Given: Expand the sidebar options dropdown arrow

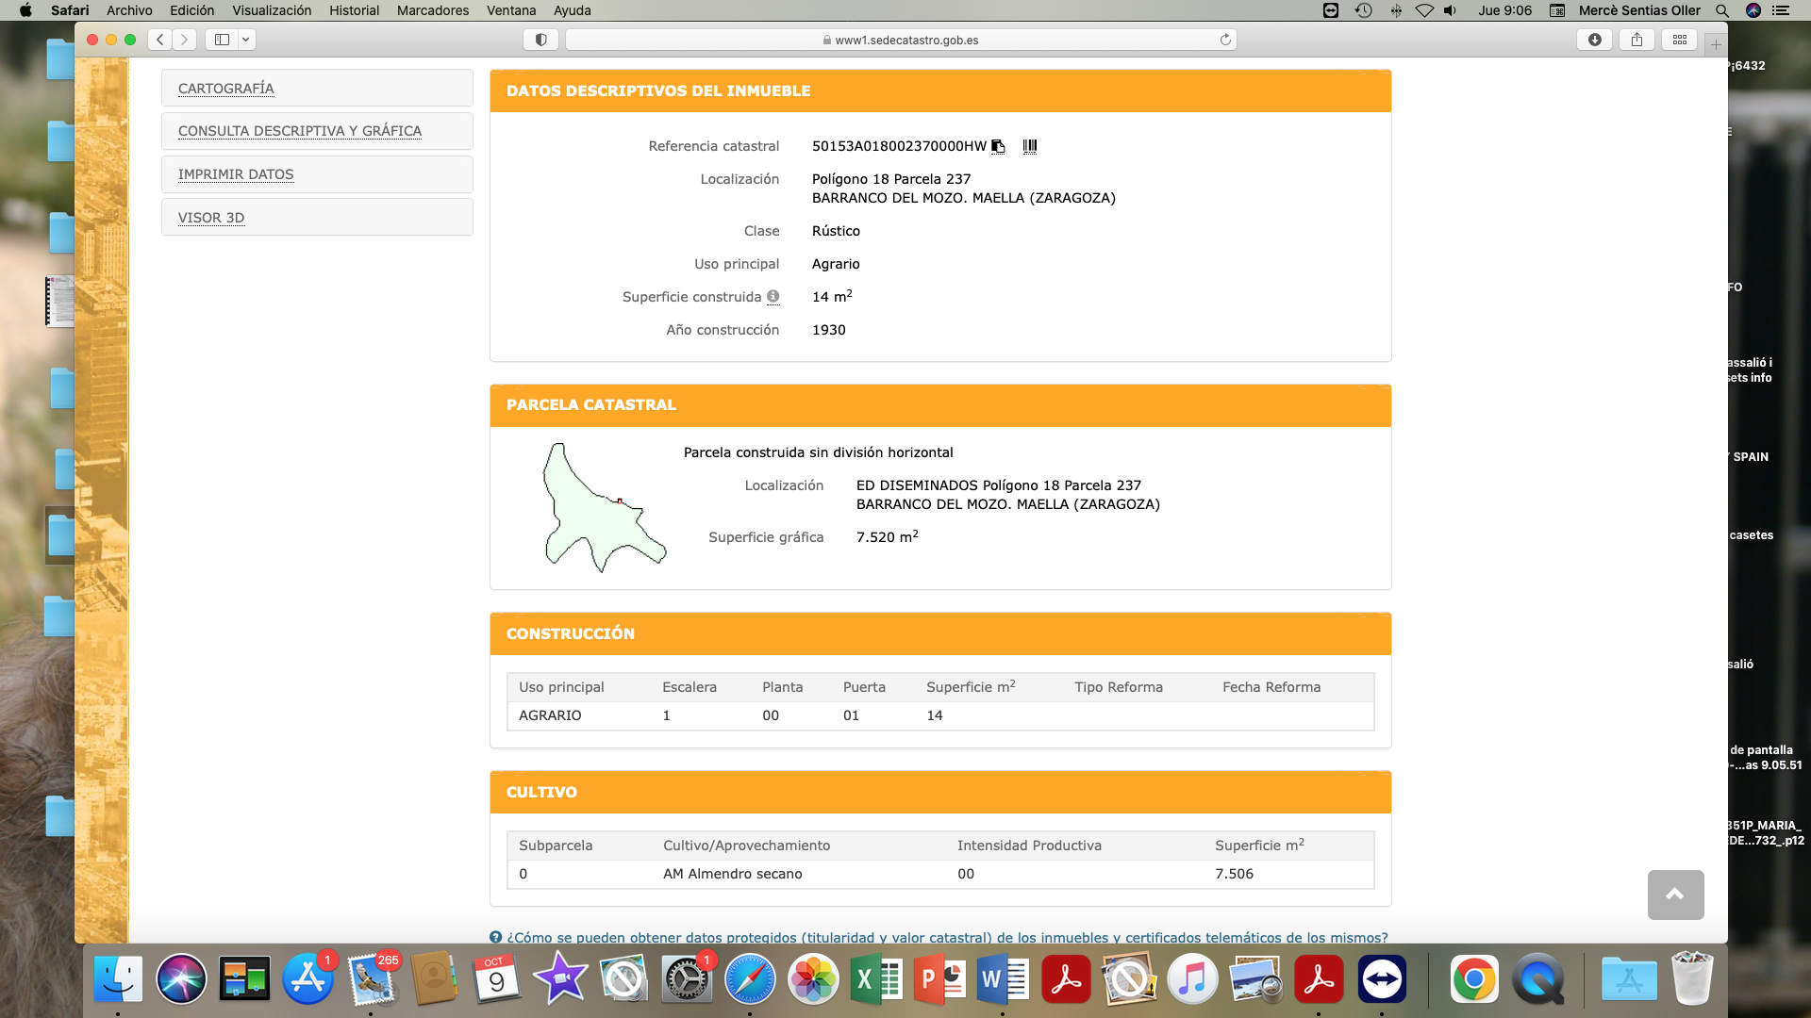Looking at the screenshot, I should coord(245,40).
